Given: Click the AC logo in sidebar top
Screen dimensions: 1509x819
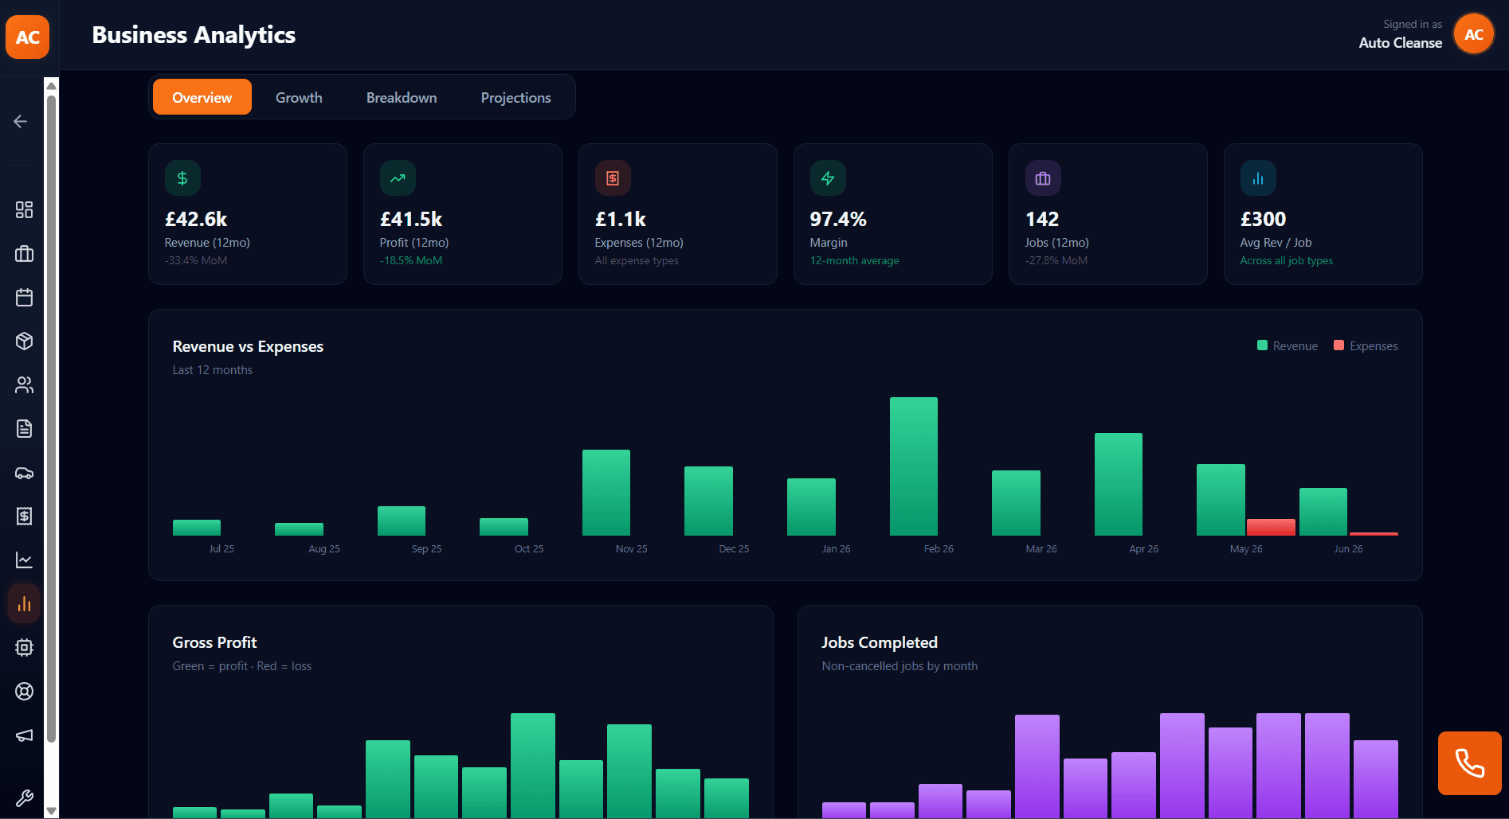Looking at the screenshot, I should point(27,37).
